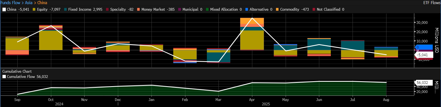Select the Feb month axis label
This screenshot has height=107, width=441.
185,100
